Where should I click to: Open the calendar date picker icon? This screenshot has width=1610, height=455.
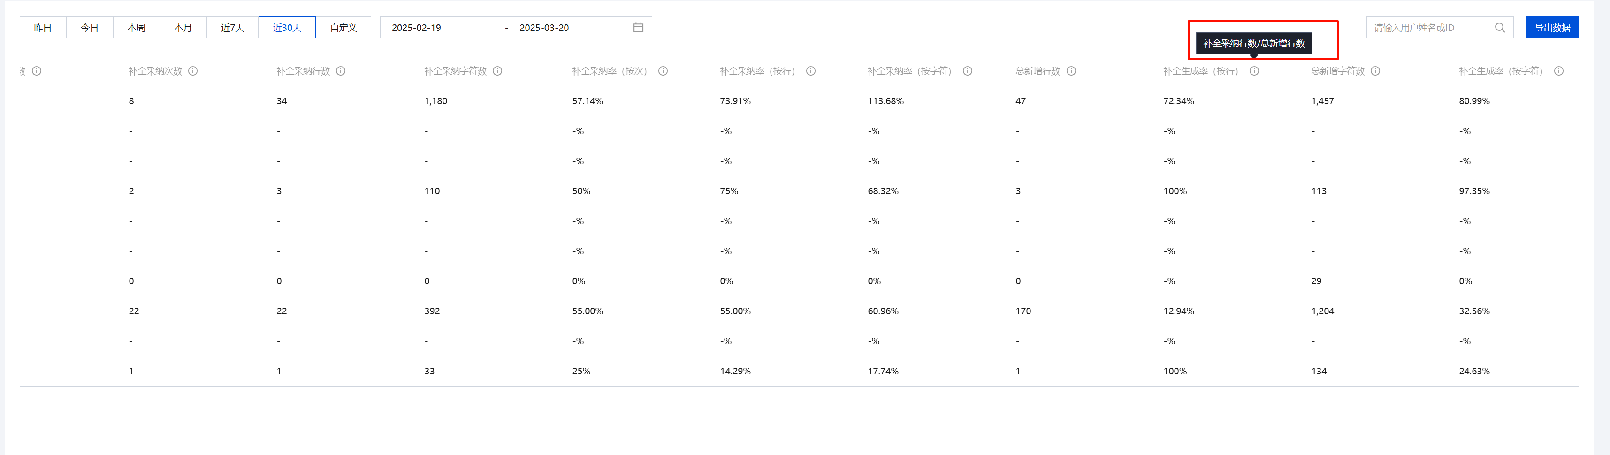[638, 28]
